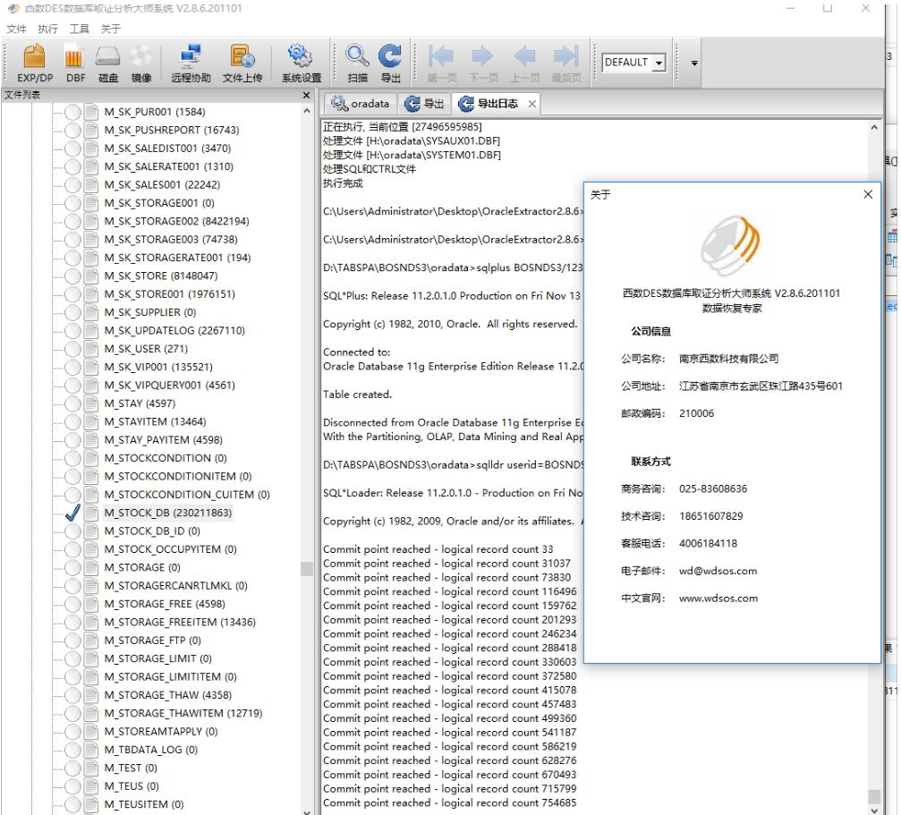
Task: Open the 工具 menu
Action: 80,29
